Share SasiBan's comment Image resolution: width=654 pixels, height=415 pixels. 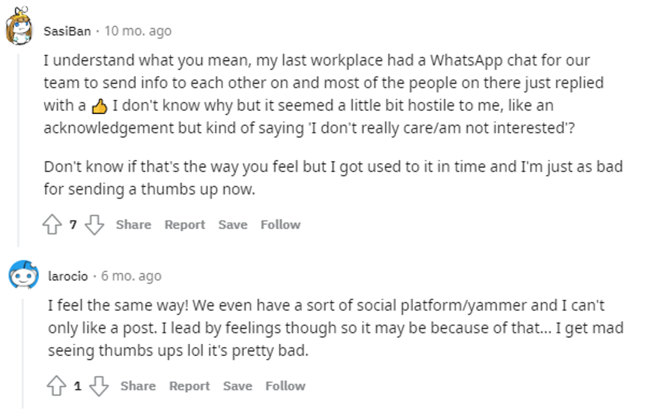(x=133, y=225)
